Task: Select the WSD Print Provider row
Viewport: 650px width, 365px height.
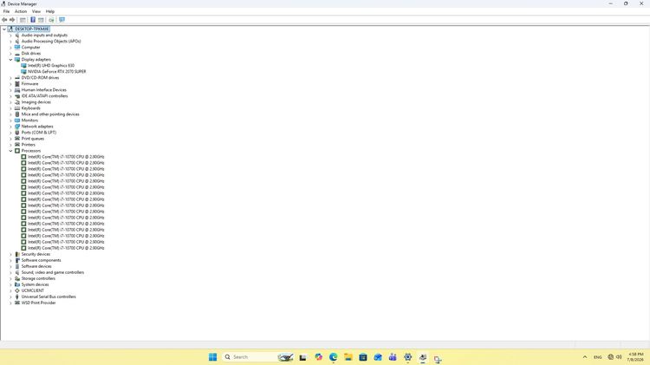Action: tap(38, 303)
